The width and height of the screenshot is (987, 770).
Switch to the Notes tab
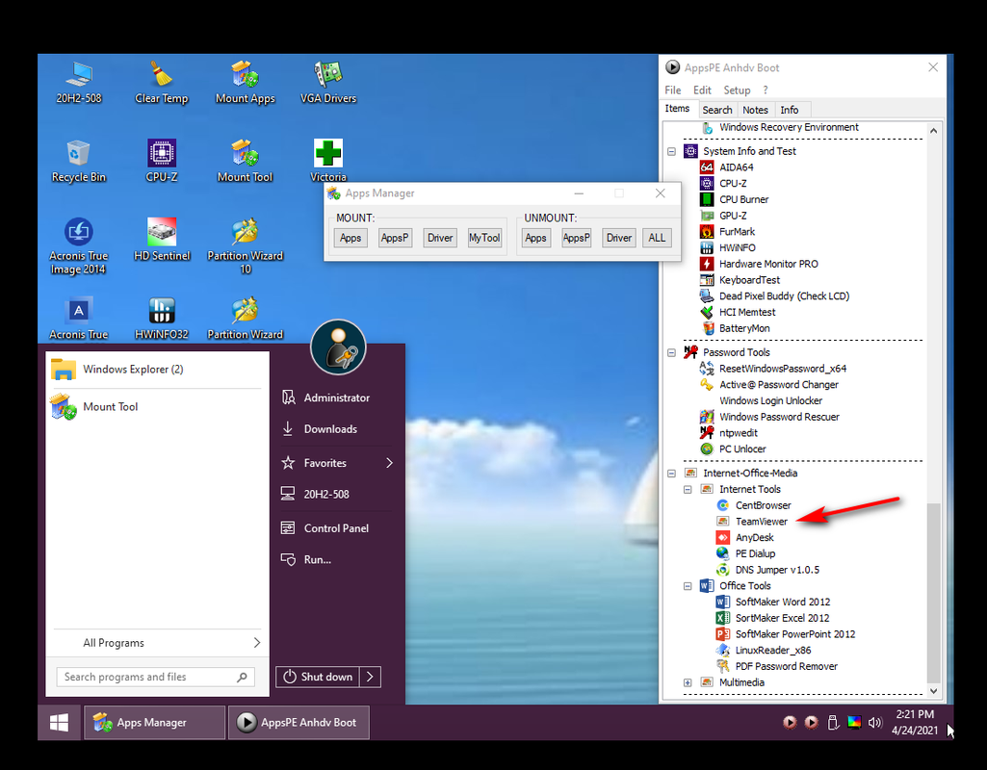(x=755, y=110)
